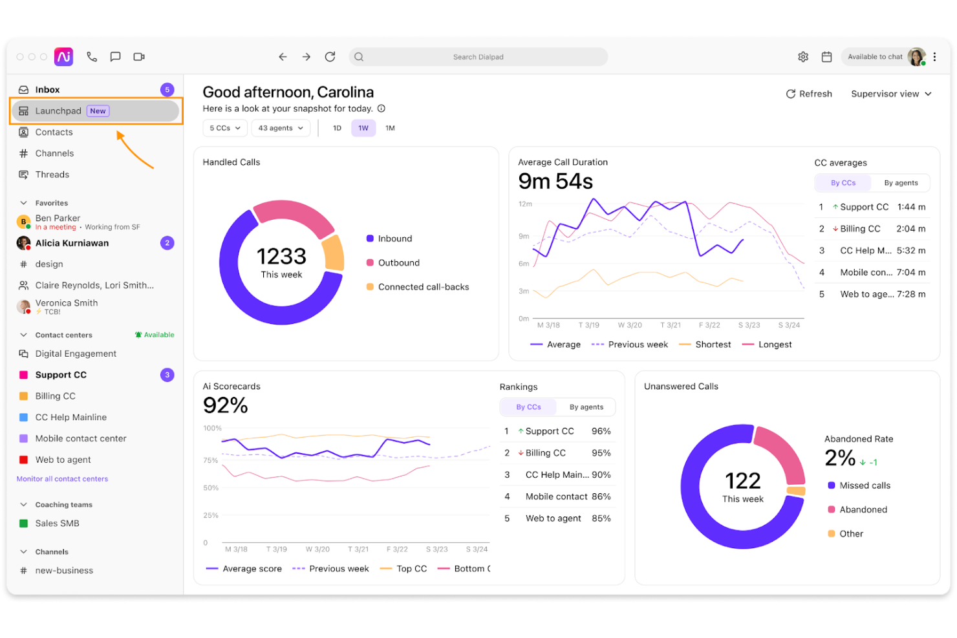Image resolution: width=957 pixels, height=638 pixels.
Task: Click info icon beside snapshot text
Action: (x=382, y=109)
